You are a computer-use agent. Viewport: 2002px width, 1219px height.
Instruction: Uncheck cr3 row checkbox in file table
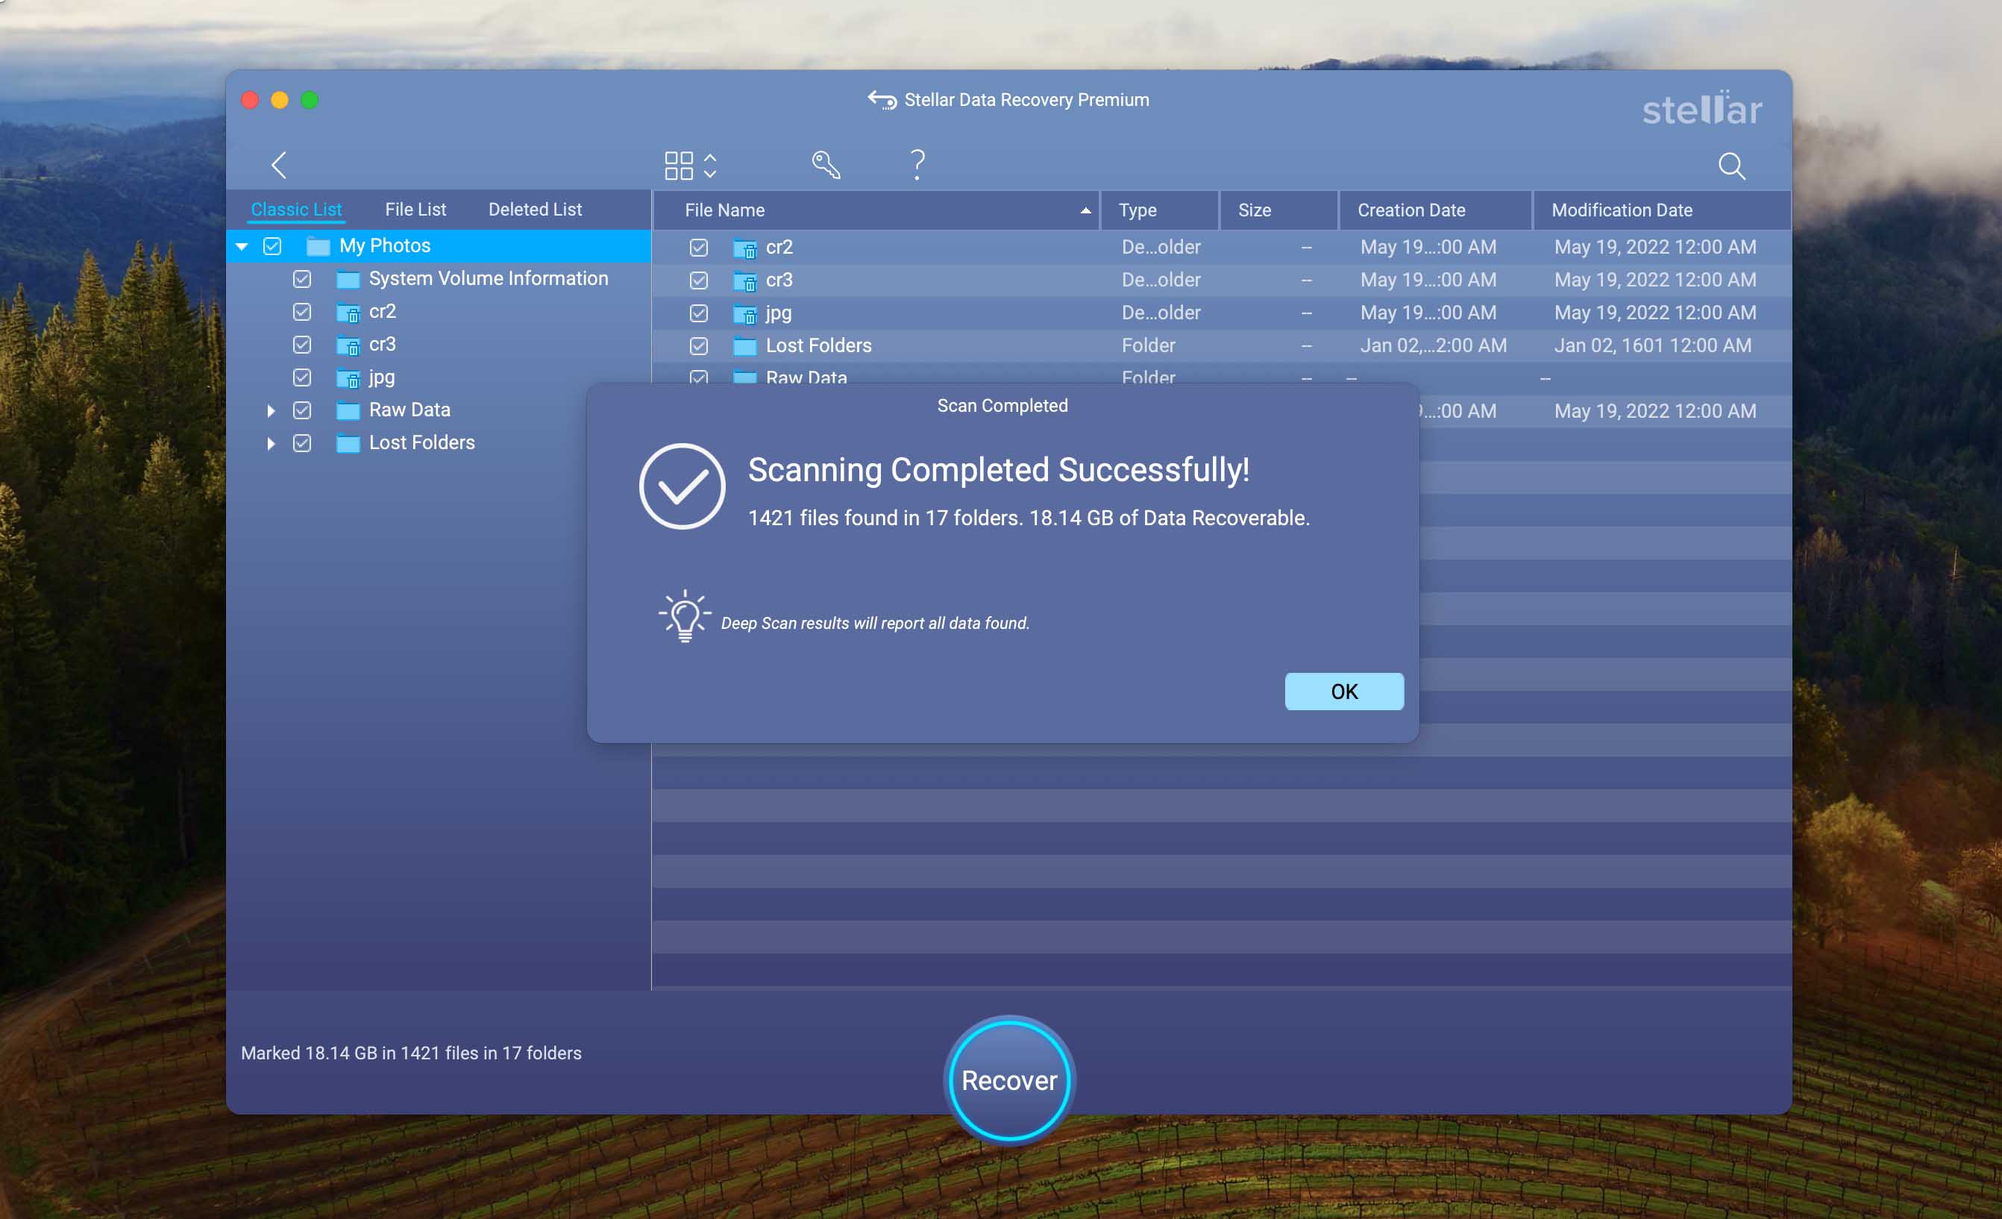698,281
